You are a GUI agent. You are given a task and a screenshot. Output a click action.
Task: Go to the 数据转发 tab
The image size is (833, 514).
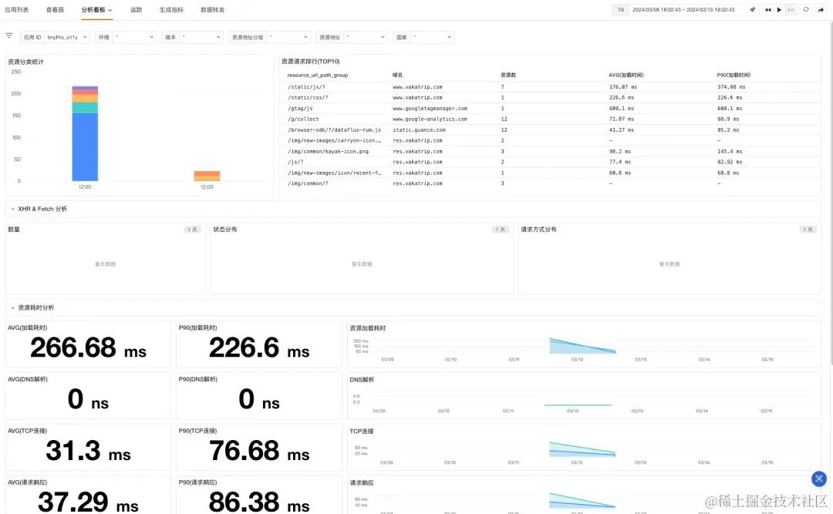(x=213, y=9)
